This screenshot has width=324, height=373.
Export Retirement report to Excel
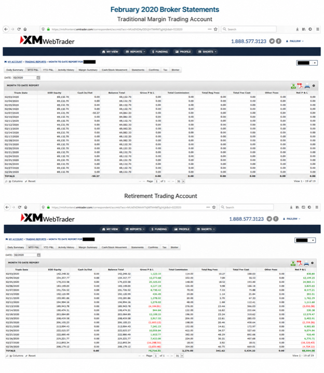(293, 263)
